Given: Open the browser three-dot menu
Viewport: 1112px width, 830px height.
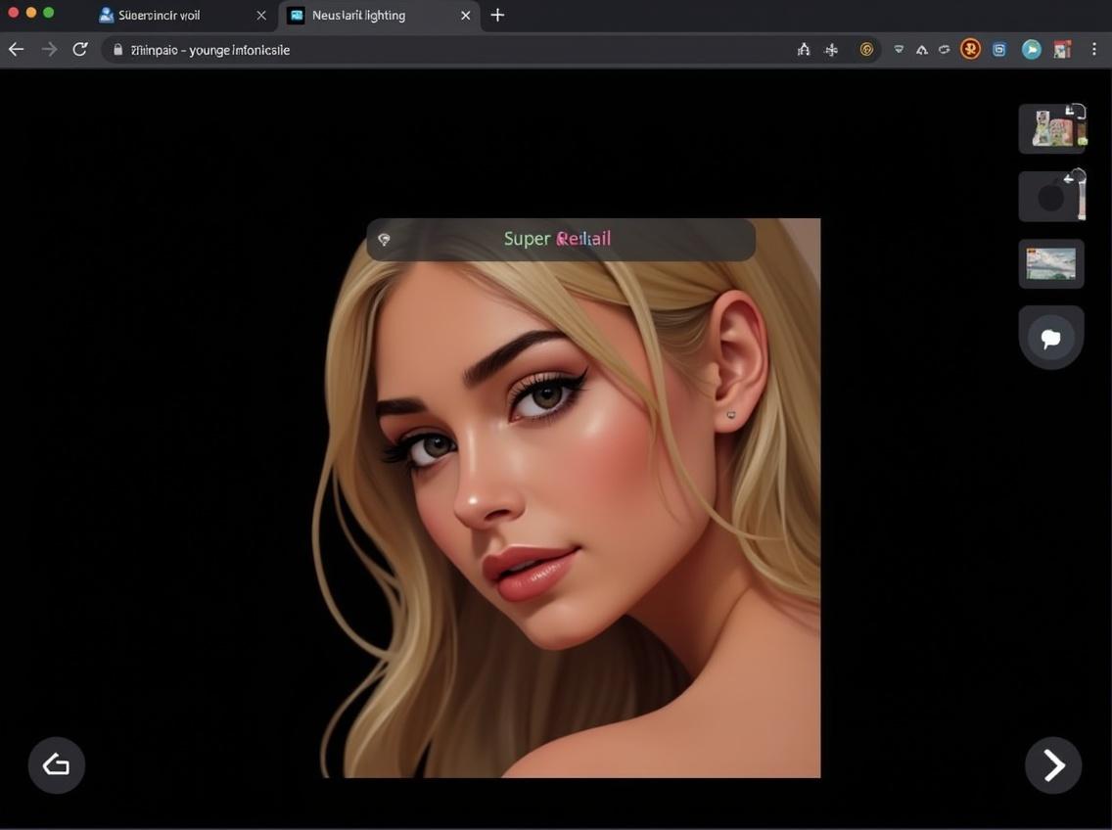Looking at the screenshot, I should [x=1094, y=49].
